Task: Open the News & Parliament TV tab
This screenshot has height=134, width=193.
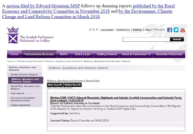Action: (x=136, y=54)
